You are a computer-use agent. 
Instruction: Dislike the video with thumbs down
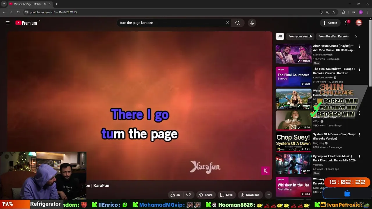coord(188,195)
